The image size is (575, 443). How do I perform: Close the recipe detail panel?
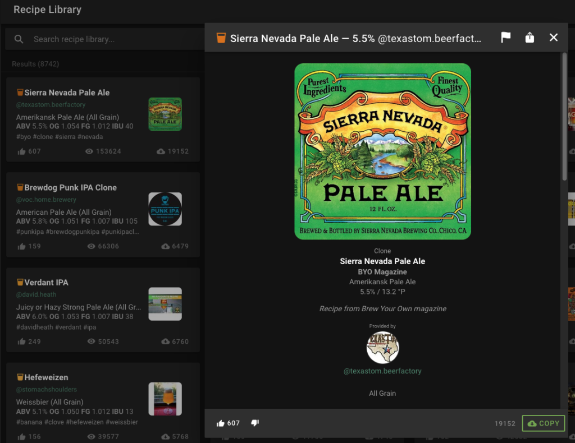pyautogui.click(x=553, y=38)
